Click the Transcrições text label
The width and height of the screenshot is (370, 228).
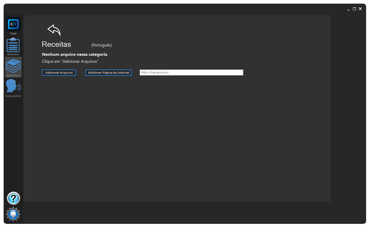(x=13, y=96)
